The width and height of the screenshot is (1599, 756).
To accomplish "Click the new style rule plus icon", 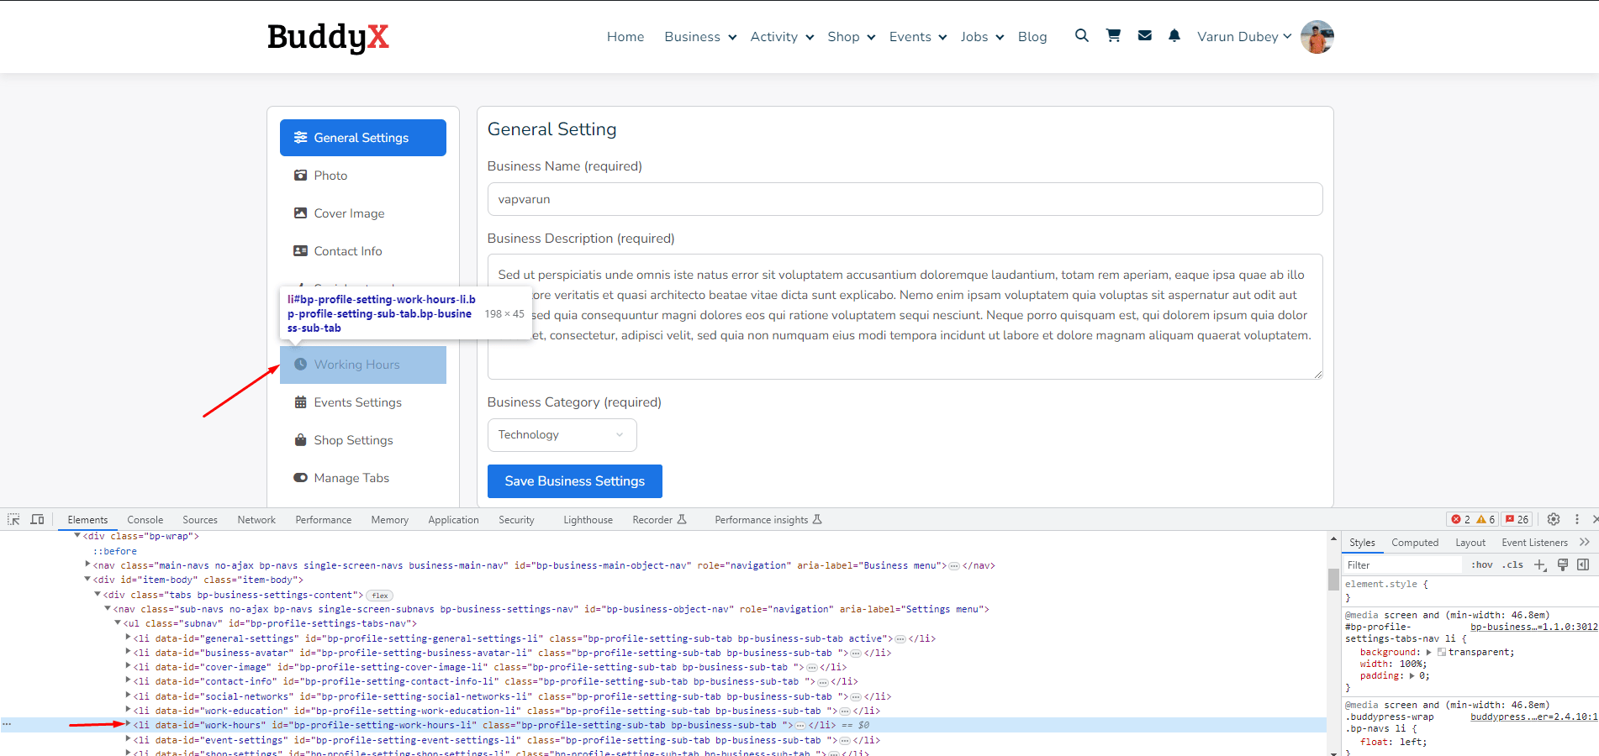I will pos(1539,565).
